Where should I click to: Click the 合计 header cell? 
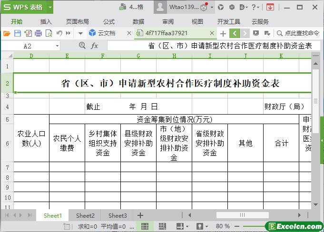[x=281, y=143]
